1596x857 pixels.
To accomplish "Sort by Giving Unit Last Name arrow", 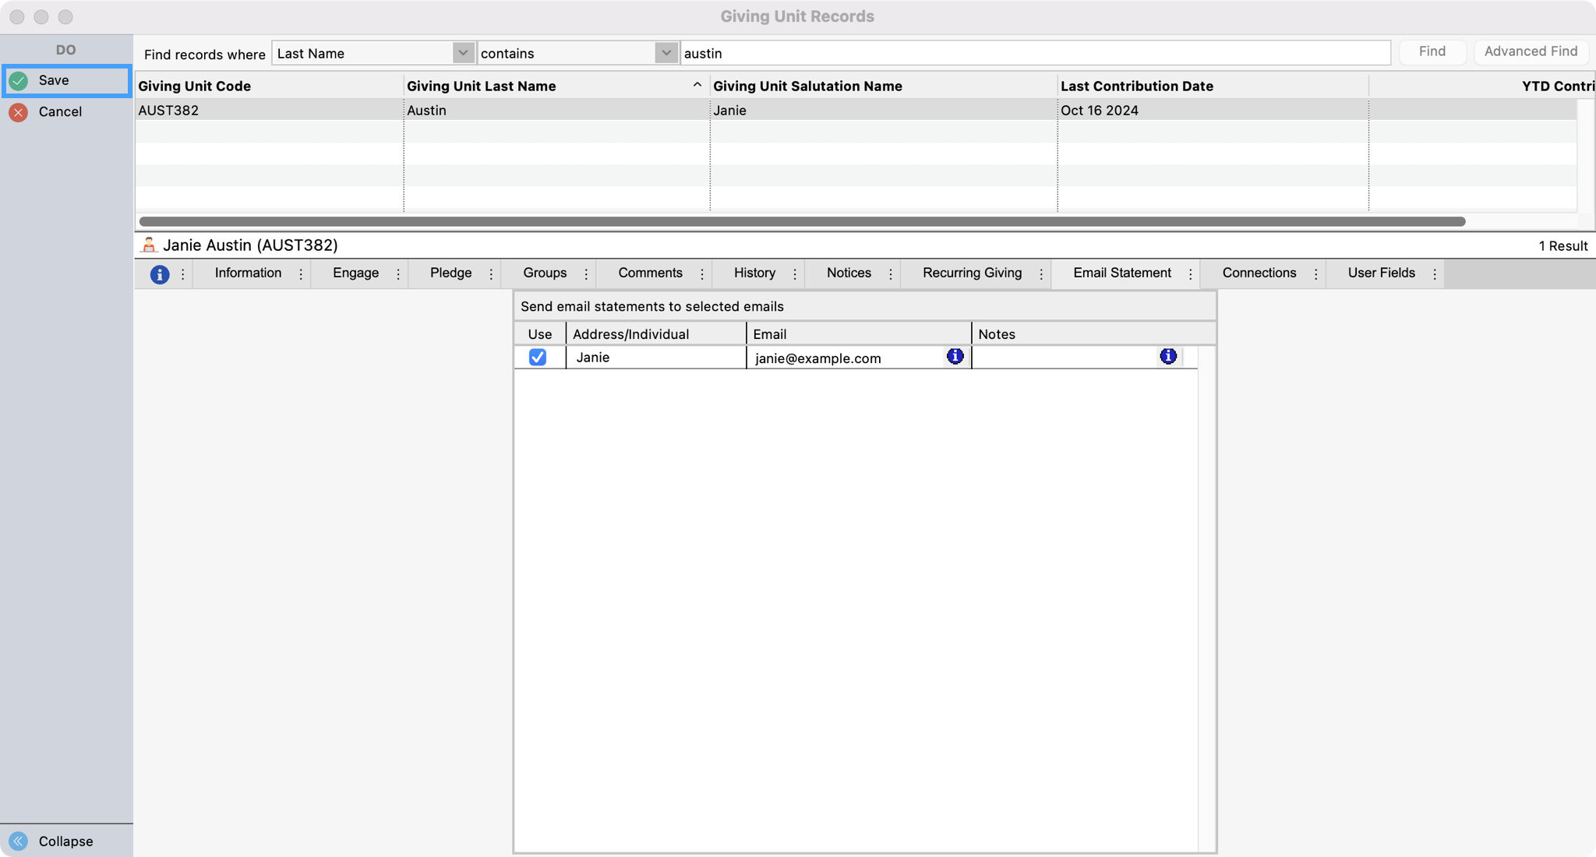I will 697,86.
